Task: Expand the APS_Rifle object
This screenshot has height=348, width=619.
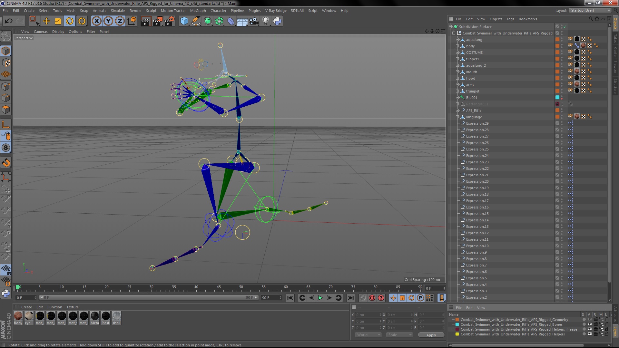Action: [x=457, y=111]
